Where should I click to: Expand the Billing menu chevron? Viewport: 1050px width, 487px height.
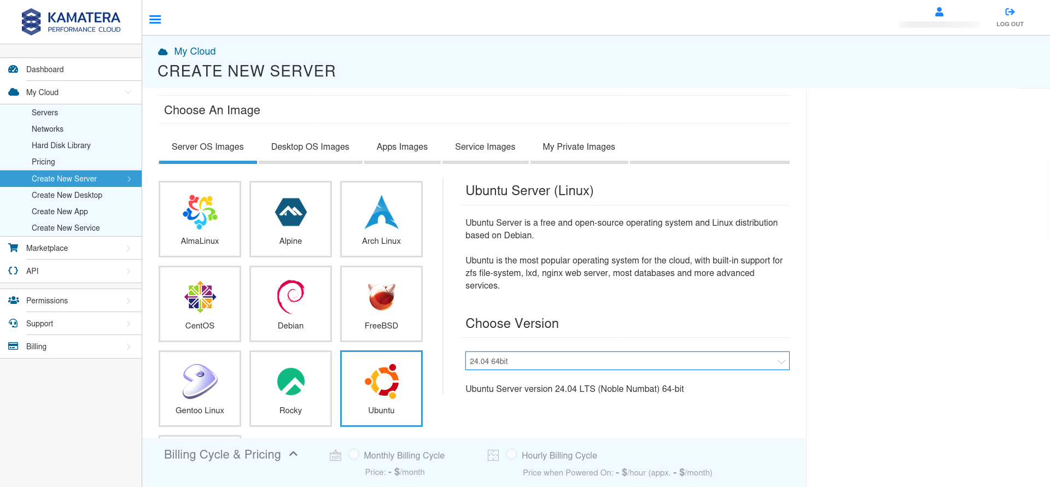129,347
